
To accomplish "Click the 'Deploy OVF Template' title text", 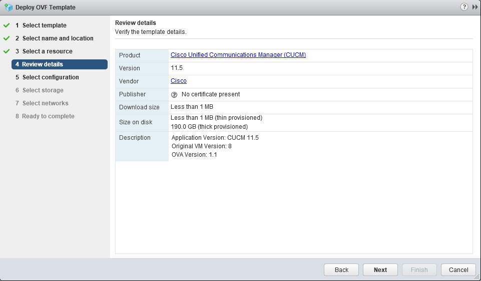I will tap(46, 7).
